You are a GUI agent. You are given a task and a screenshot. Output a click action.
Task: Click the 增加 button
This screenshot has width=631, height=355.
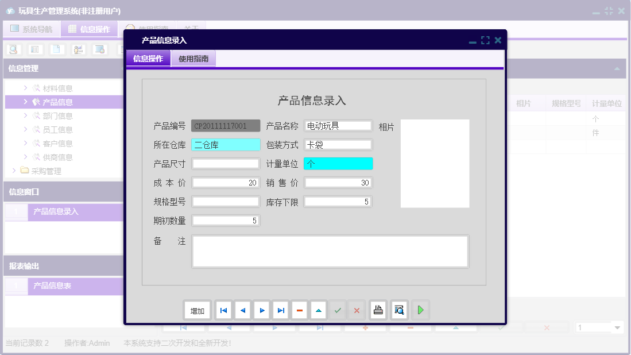[x=197, y=310]
